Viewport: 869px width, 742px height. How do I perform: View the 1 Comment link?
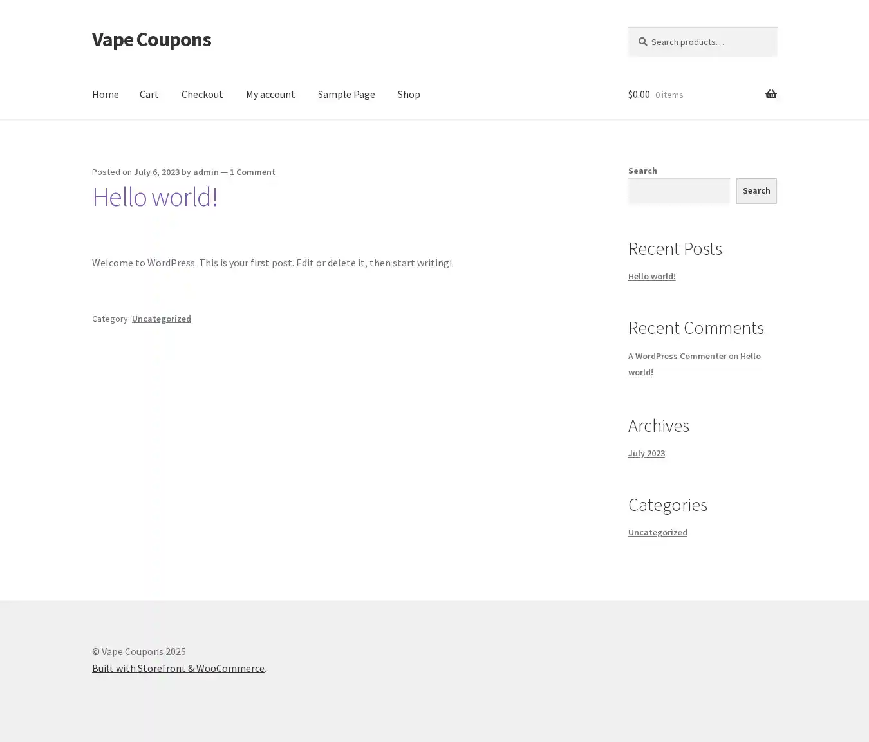(x=252, y=172)
